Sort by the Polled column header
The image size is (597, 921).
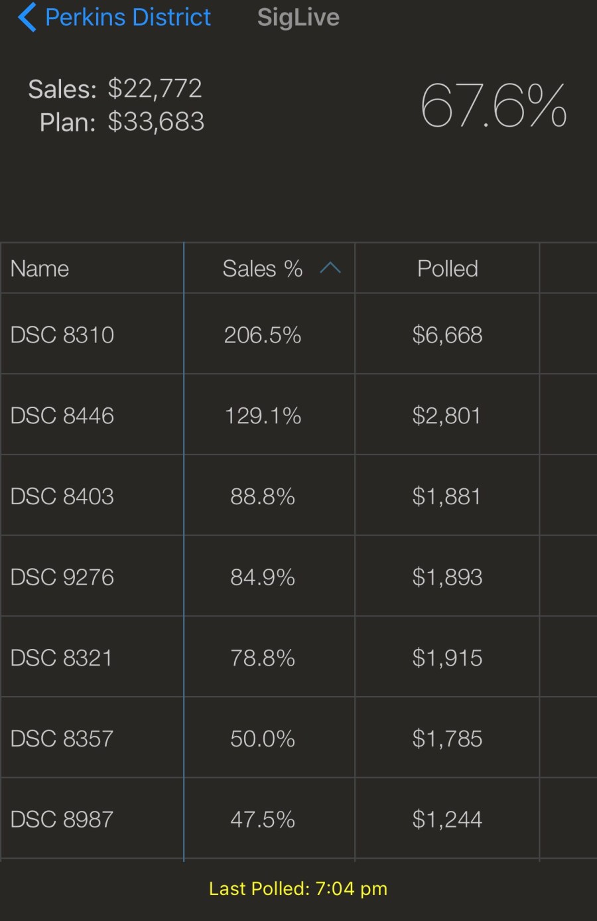tap(447, 268)
